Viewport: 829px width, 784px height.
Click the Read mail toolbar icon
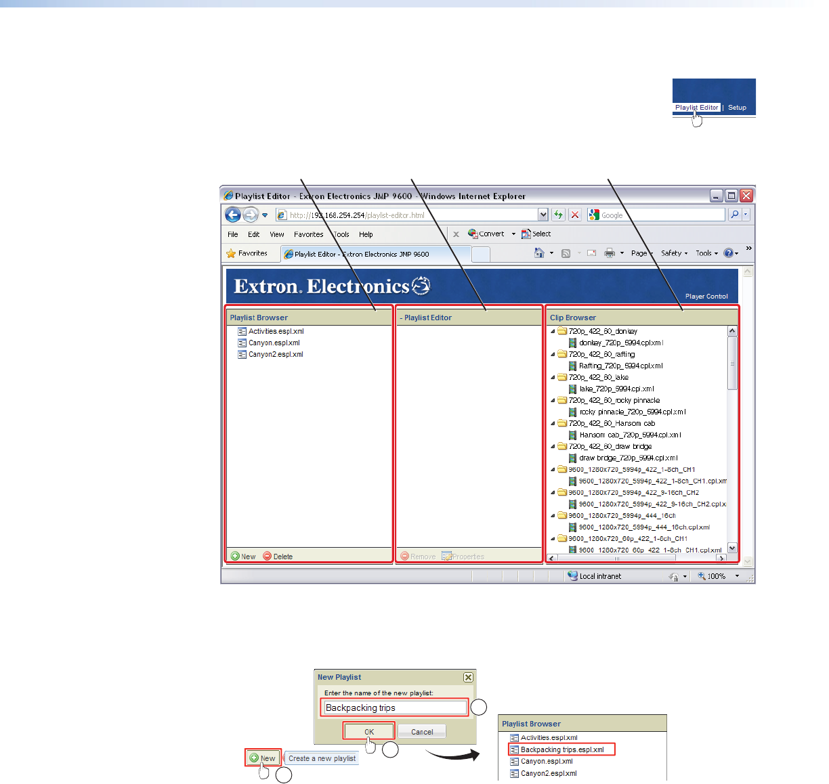click(591, 253)
